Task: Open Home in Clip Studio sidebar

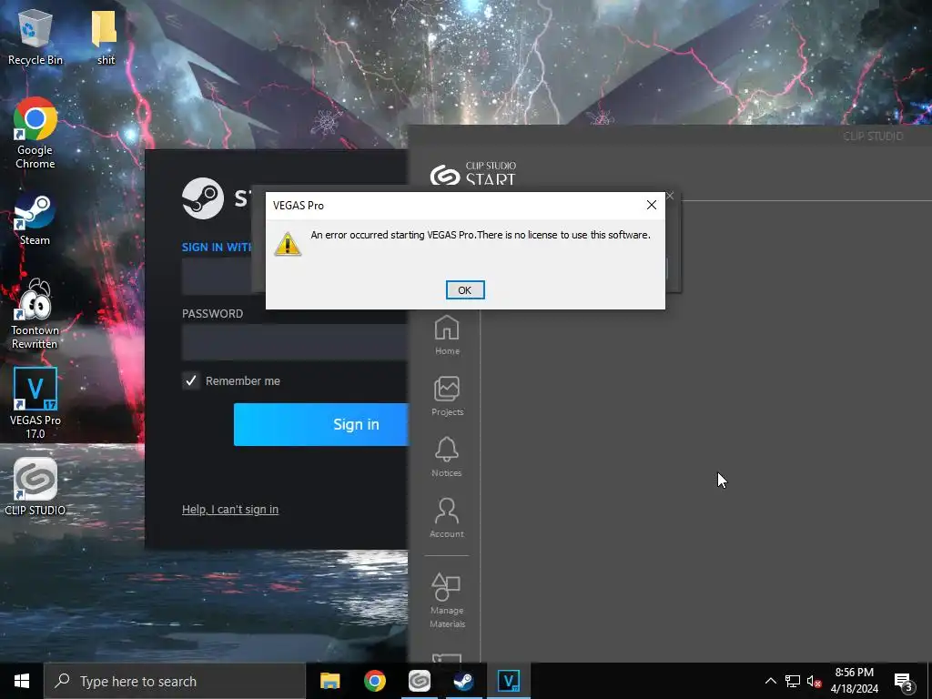Action: (x=447, y=335)
